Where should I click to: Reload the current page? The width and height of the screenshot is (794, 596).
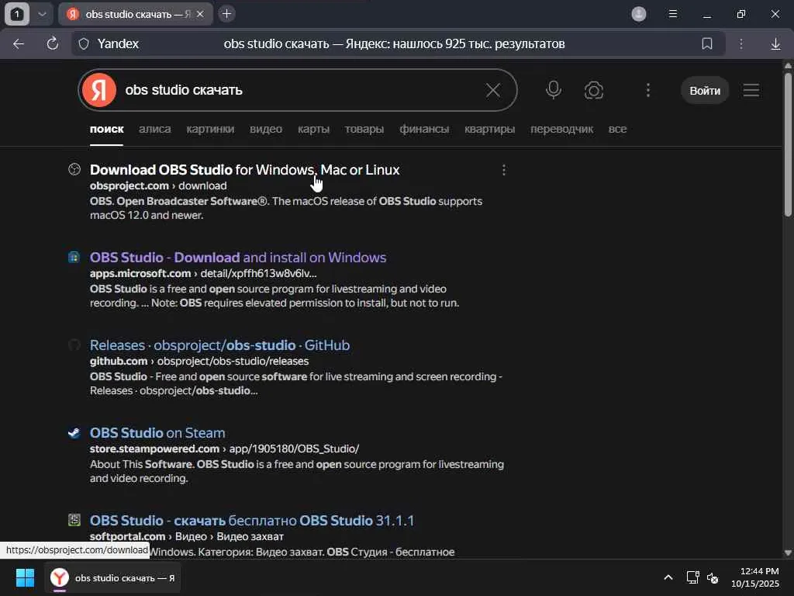(x=52, y=44)
